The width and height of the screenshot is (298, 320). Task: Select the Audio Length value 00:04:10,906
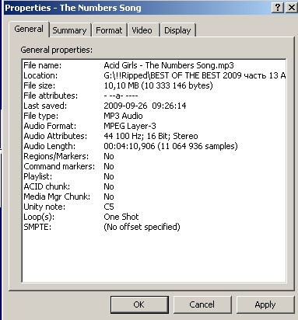[170, 146]
